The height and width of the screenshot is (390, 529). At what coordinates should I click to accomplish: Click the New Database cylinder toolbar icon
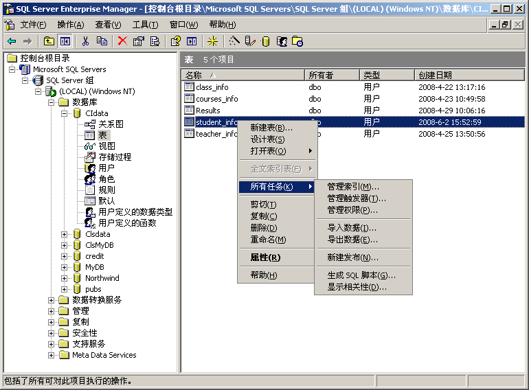266,41
